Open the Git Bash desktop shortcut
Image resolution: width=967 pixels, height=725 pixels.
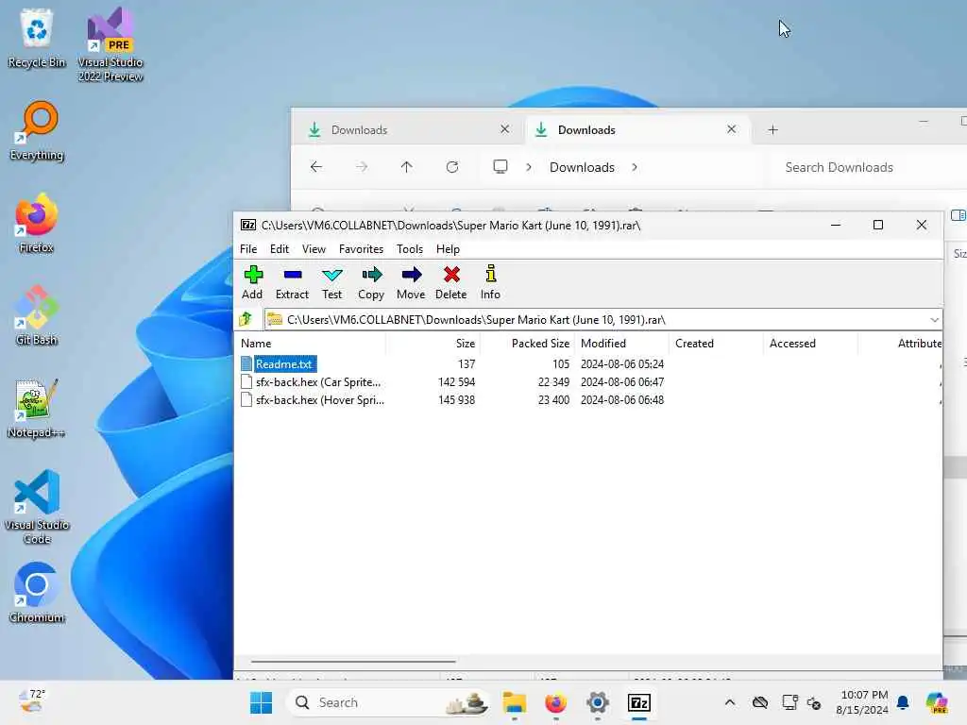[x=37, y=315]
